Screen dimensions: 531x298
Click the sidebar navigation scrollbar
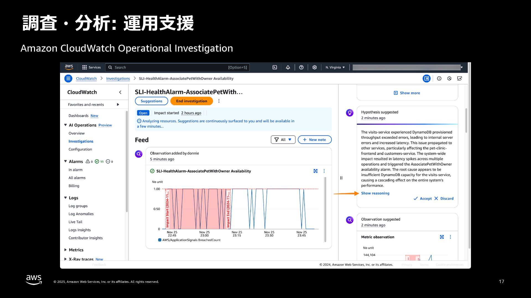127,161
